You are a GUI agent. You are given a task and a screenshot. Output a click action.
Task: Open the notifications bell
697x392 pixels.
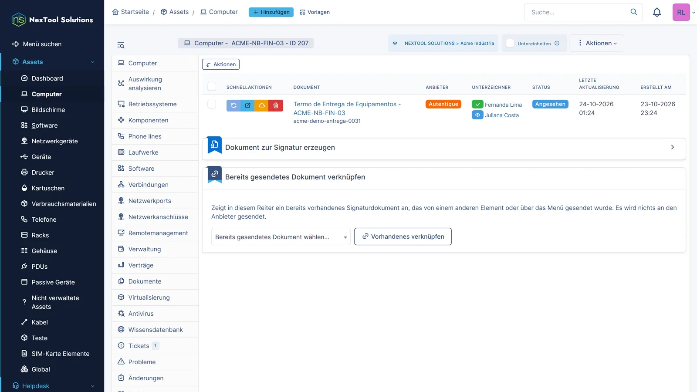657,12
